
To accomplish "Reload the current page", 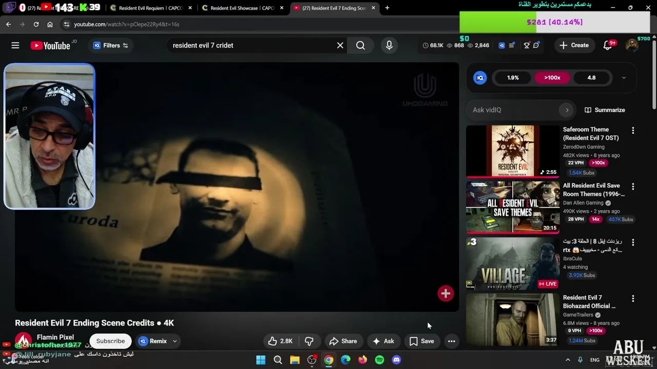I will point(36,24).
